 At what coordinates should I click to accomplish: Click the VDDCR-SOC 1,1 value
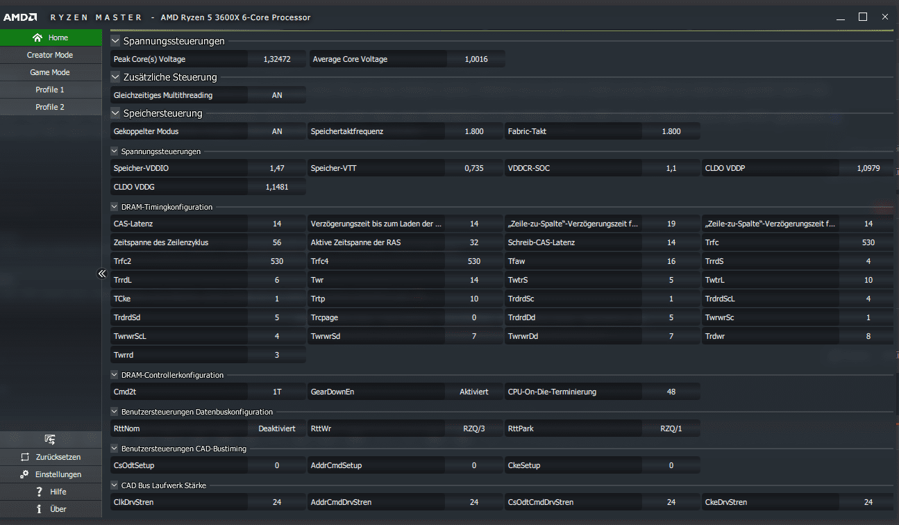click(x=671, y=168)
